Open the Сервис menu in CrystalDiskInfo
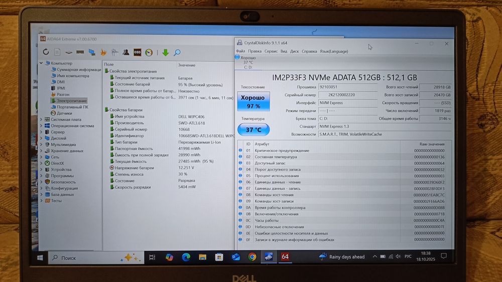 click(271, 51)
